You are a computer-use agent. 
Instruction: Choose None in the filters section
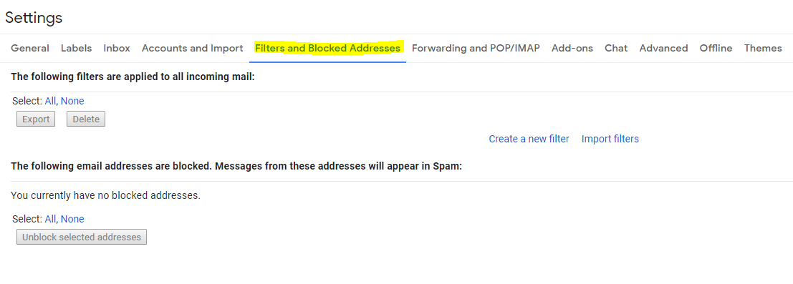(72, 101)
